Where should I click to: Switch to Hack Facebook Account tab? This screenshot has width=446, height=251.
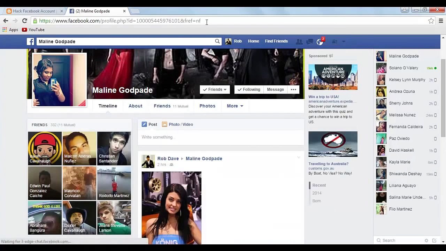(x=34, y=11)
